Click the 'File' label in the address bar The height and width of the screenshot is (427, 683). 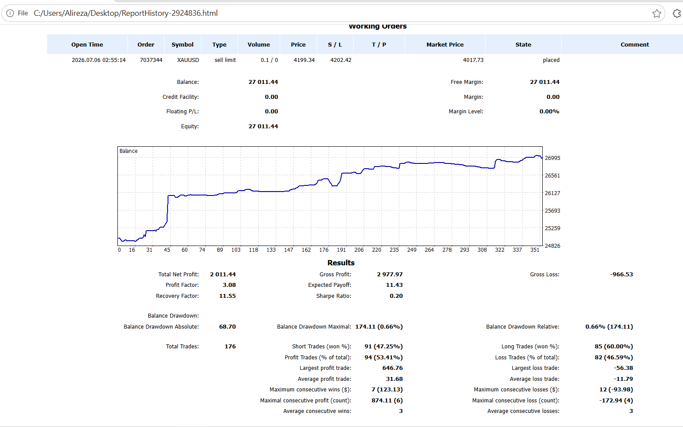pos(23,13)
